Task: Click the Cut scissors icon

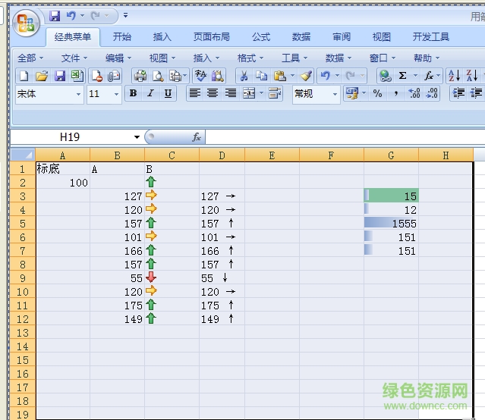Action: tap(244, 75)
